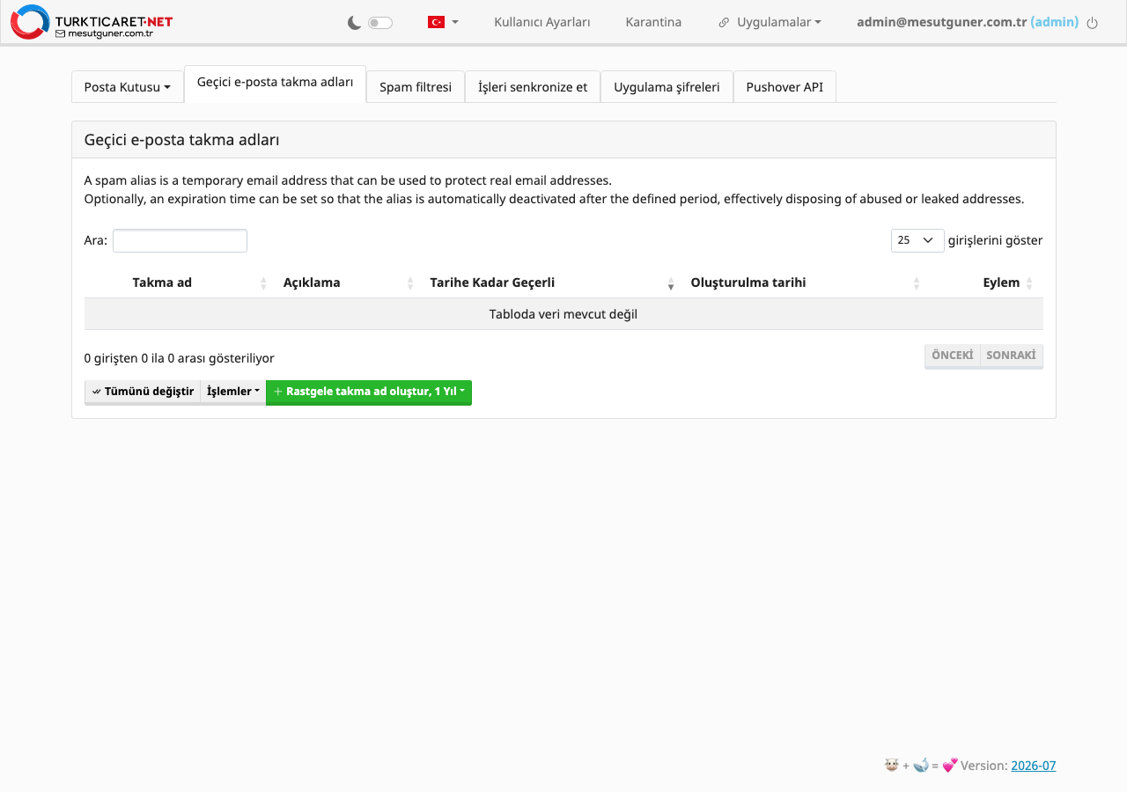Click 'Tabloda veri mevcut değil' table row
Viewport: 1127px width, 792px height.
(x=563, y=314)
